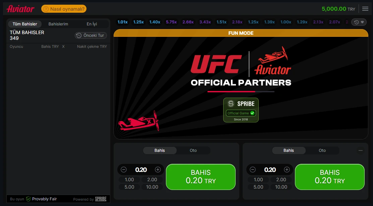Choose 10.00 quick bet in second panel

click(x=281, y=187)
